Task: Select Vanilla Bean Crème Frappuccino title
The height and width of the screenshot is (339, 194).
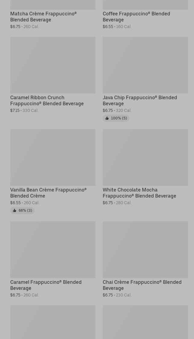Action: click(48, 193)
